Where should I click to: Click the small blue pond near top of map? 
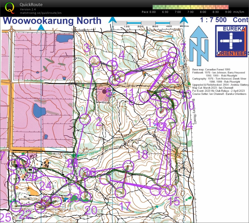coord(62,38)
